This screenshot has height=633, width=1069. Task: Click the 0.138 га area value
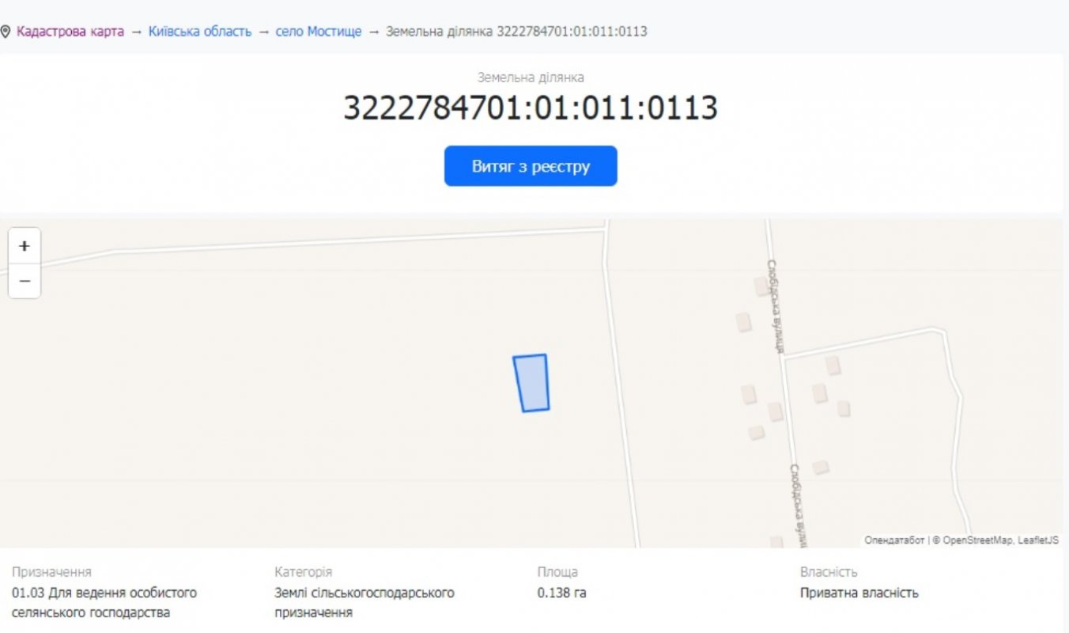[x=561, y=593]
